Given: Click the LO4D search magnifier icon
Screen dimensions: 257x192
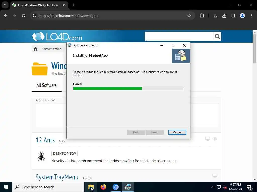Looking at the screenshot, I should click(217, 36).
